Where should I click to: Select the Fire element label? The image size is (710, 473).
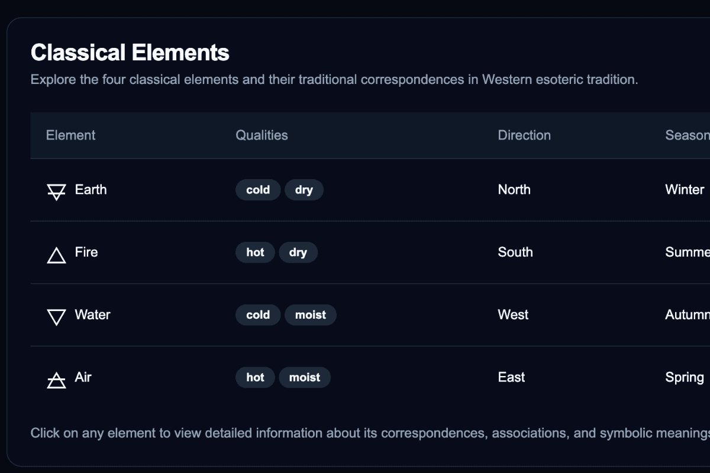pos(86,252)
